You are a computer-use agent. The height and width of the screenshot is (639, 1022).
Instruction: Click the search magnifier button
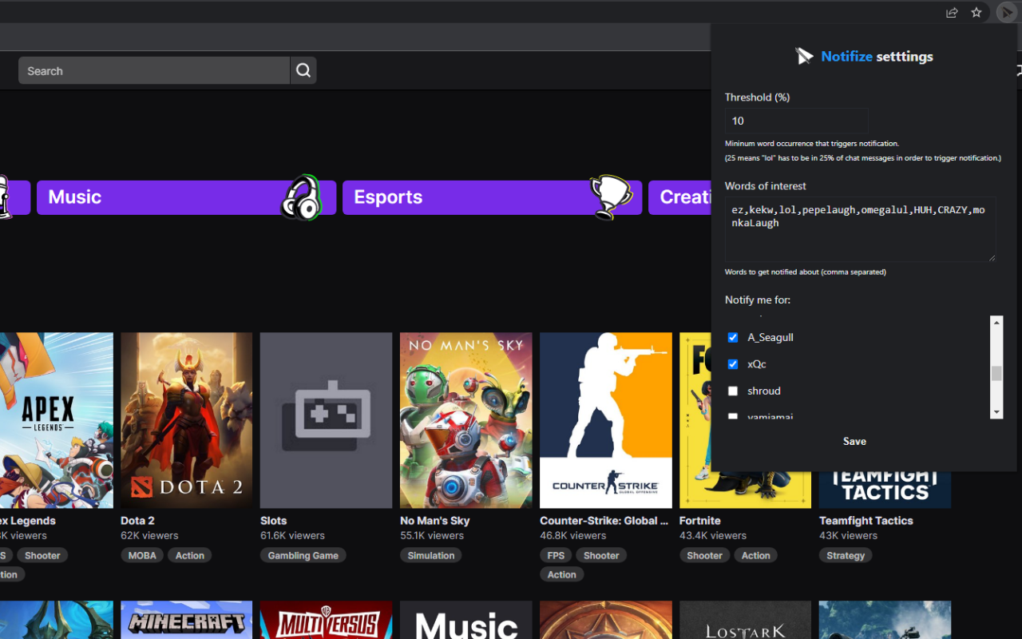[x=303, y=70]
